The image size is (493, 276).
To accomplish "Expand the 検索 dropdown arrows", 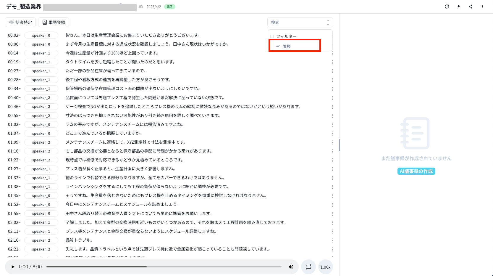I will [328, 23].
